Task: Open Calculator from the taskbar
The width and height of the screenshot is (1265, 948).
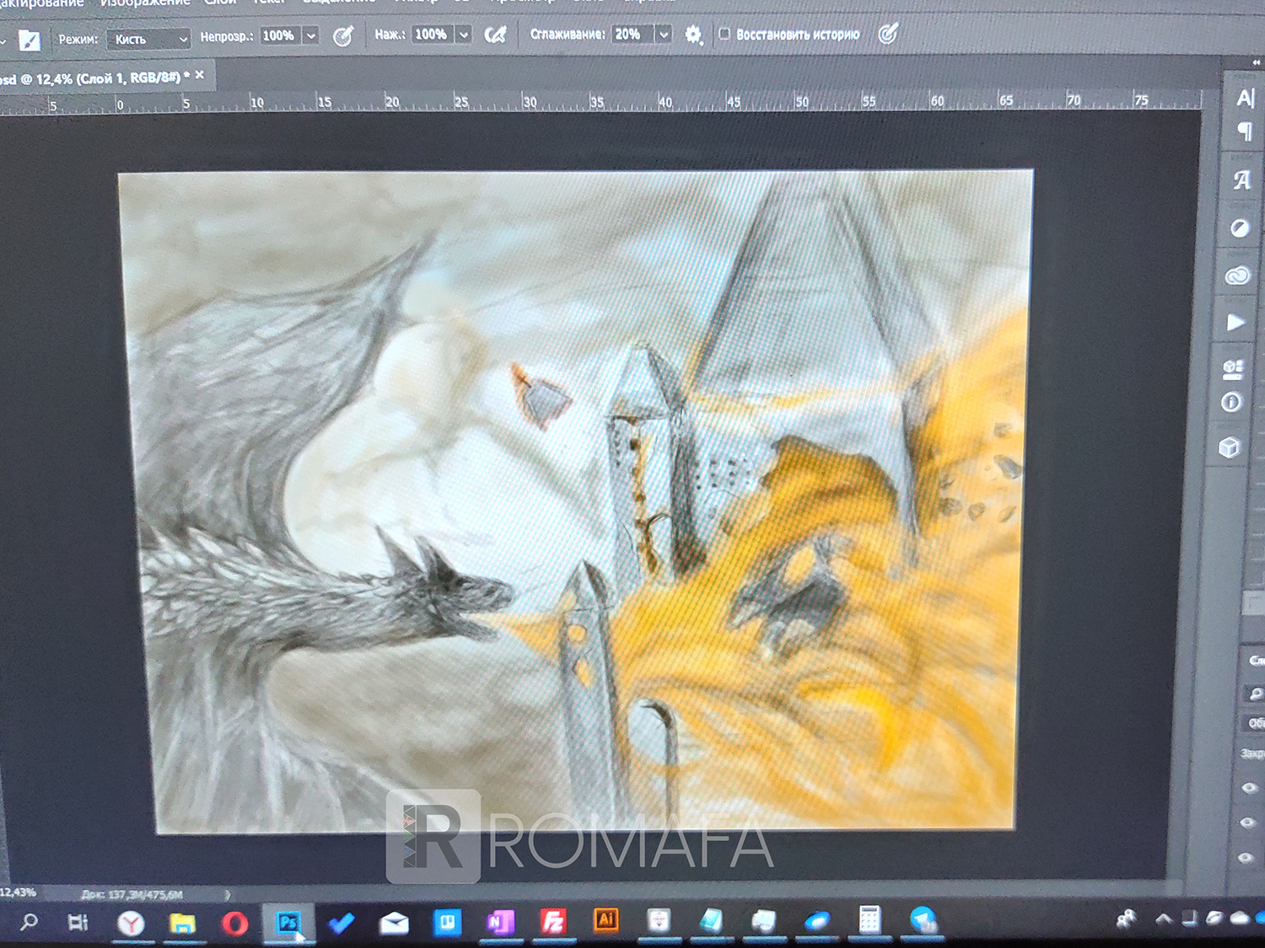Action: pyautogui.click(x=869, y=919)
